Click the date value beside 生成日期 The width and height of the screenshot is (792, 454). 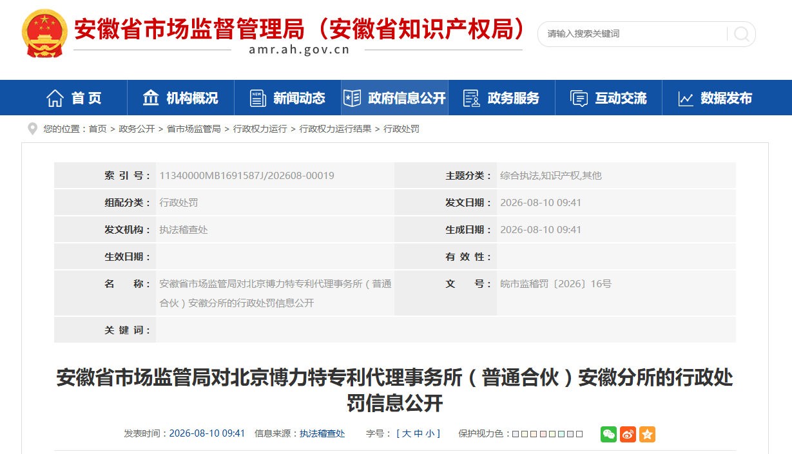[x=541, y=229]
